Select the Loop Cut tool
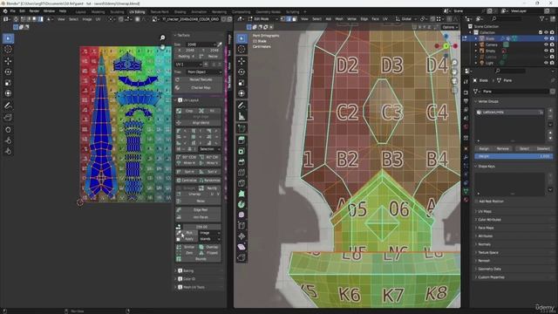Screen dimensions: 558x314 [242, 173]
